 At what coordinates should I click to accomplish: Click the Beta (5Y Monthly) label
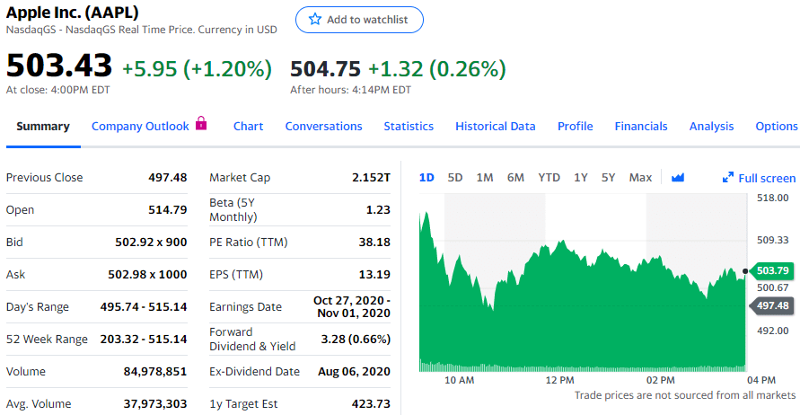coord(233,210)
